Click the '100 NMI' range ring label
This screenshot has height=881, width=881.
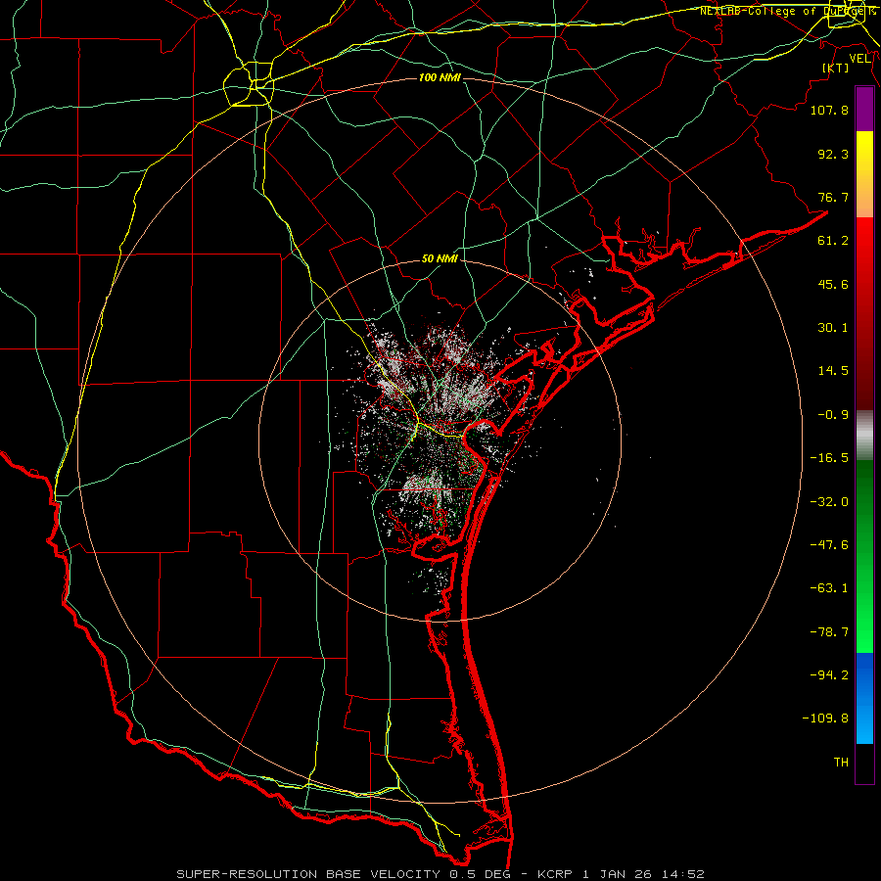click(440, 77)
